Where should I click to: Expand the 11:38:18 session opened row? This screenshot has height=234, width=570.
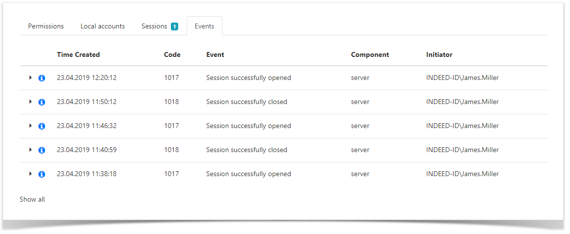click(30, 174)
